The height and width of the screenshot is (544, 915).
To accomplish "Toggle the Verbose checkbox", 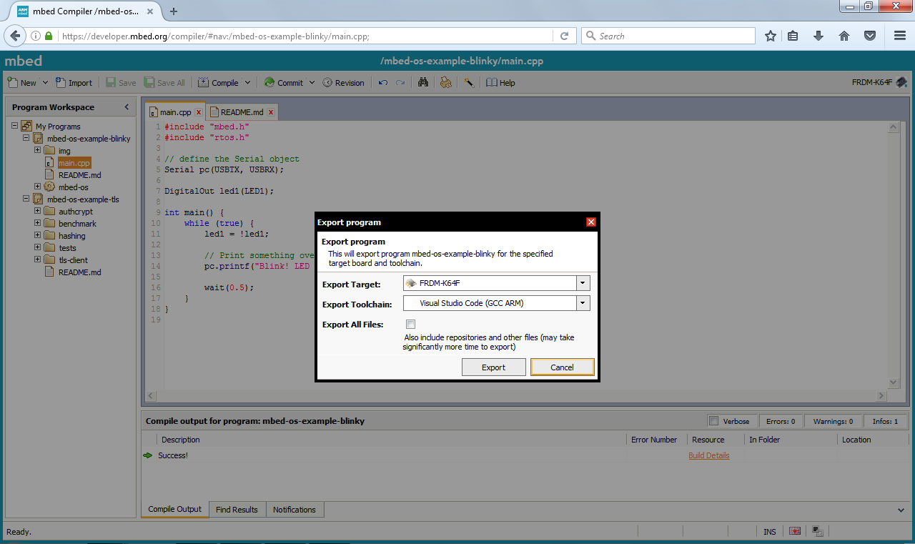I will point(713,420).
